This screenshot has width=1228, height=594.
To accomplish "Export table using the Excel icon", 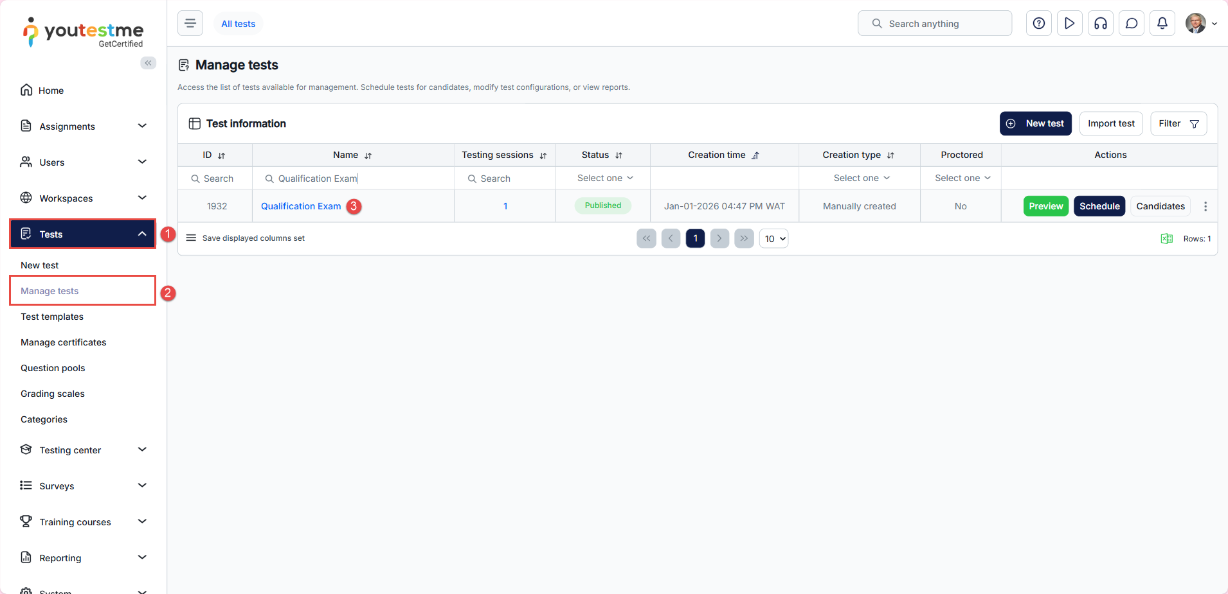I will pos(1166,239).
